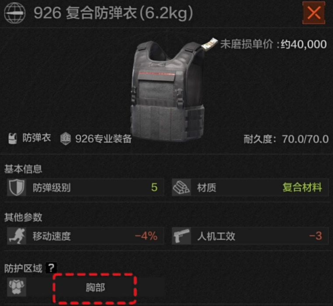The height and width of the screenshot is (306, 333).
Task: Click the shield icon beside 防弹级别
Action: pyautogui.click(x=17, y=187)
